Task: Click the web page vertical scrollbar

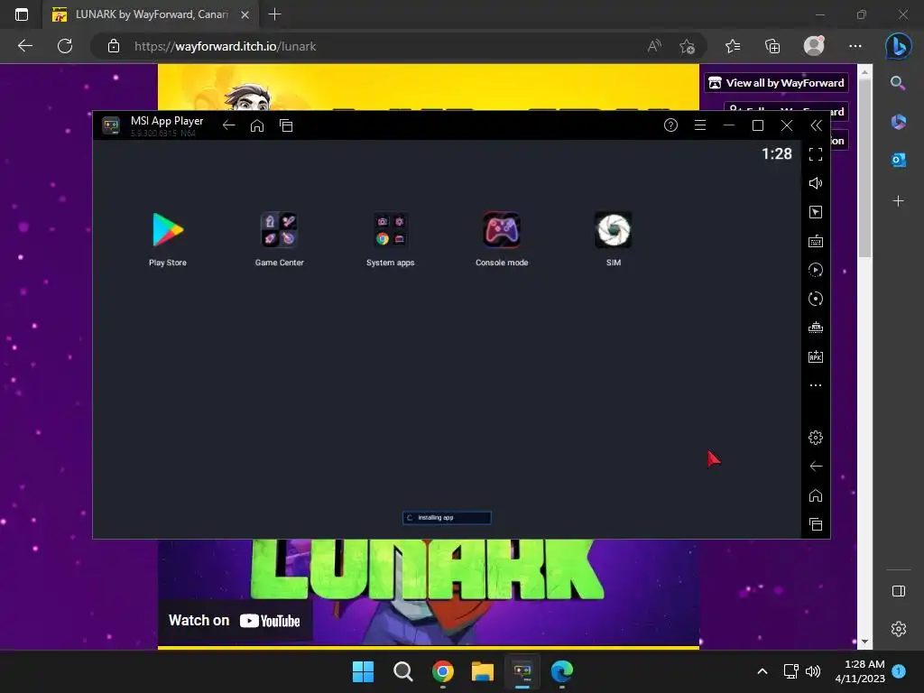Action: tap(864, 170)
